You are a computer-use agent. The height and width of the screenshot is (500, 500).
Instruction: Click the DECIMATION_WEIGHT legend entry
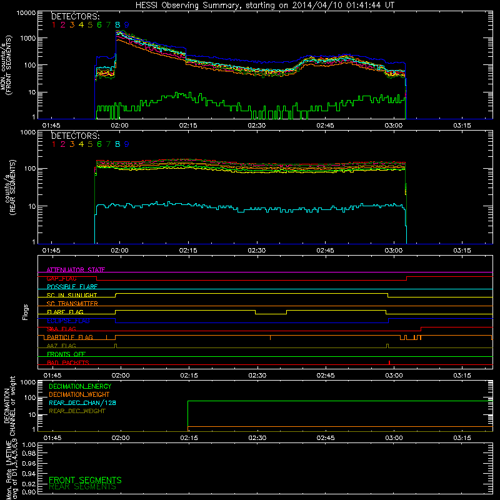[79, 394]
